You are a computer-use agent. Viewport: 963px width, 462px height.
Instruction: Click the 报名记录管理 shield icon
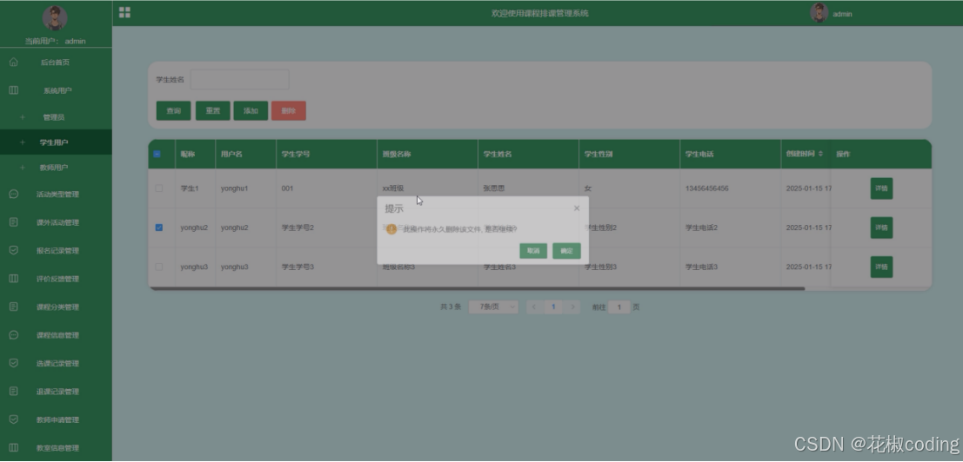click(x=14, y=251)
